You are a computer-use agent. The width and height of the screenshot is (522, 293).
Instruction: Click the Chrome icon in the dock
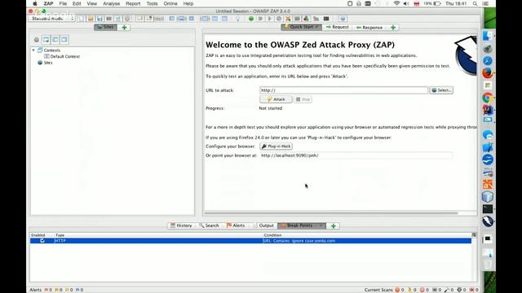[x=488, y=98]
